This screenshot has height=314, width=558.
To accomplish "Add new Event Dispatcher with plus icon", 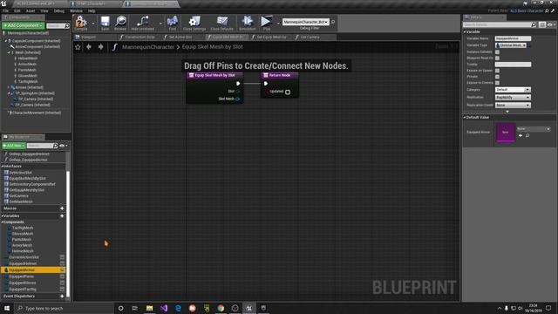I will [x=62, y=297].
